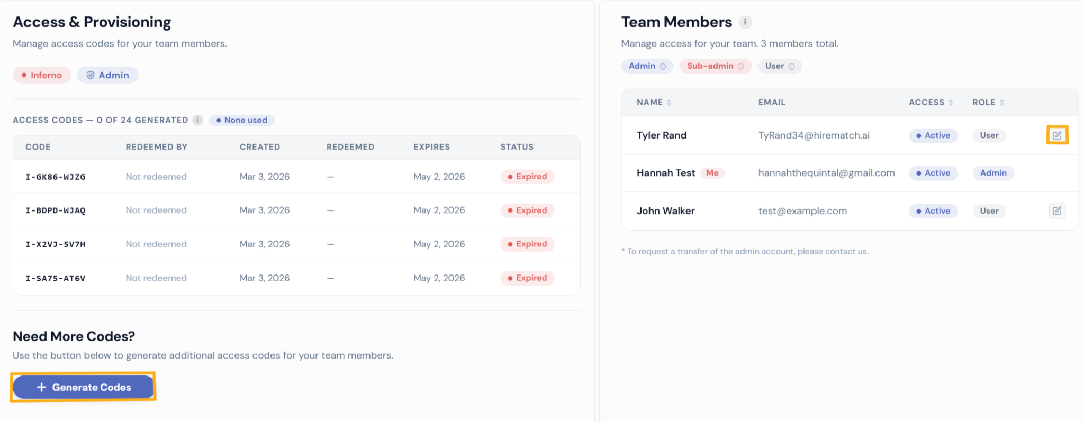Screen dimensions: 1084x422
Task: Open the info icon beside Team Members
Action: coord(745,22)
